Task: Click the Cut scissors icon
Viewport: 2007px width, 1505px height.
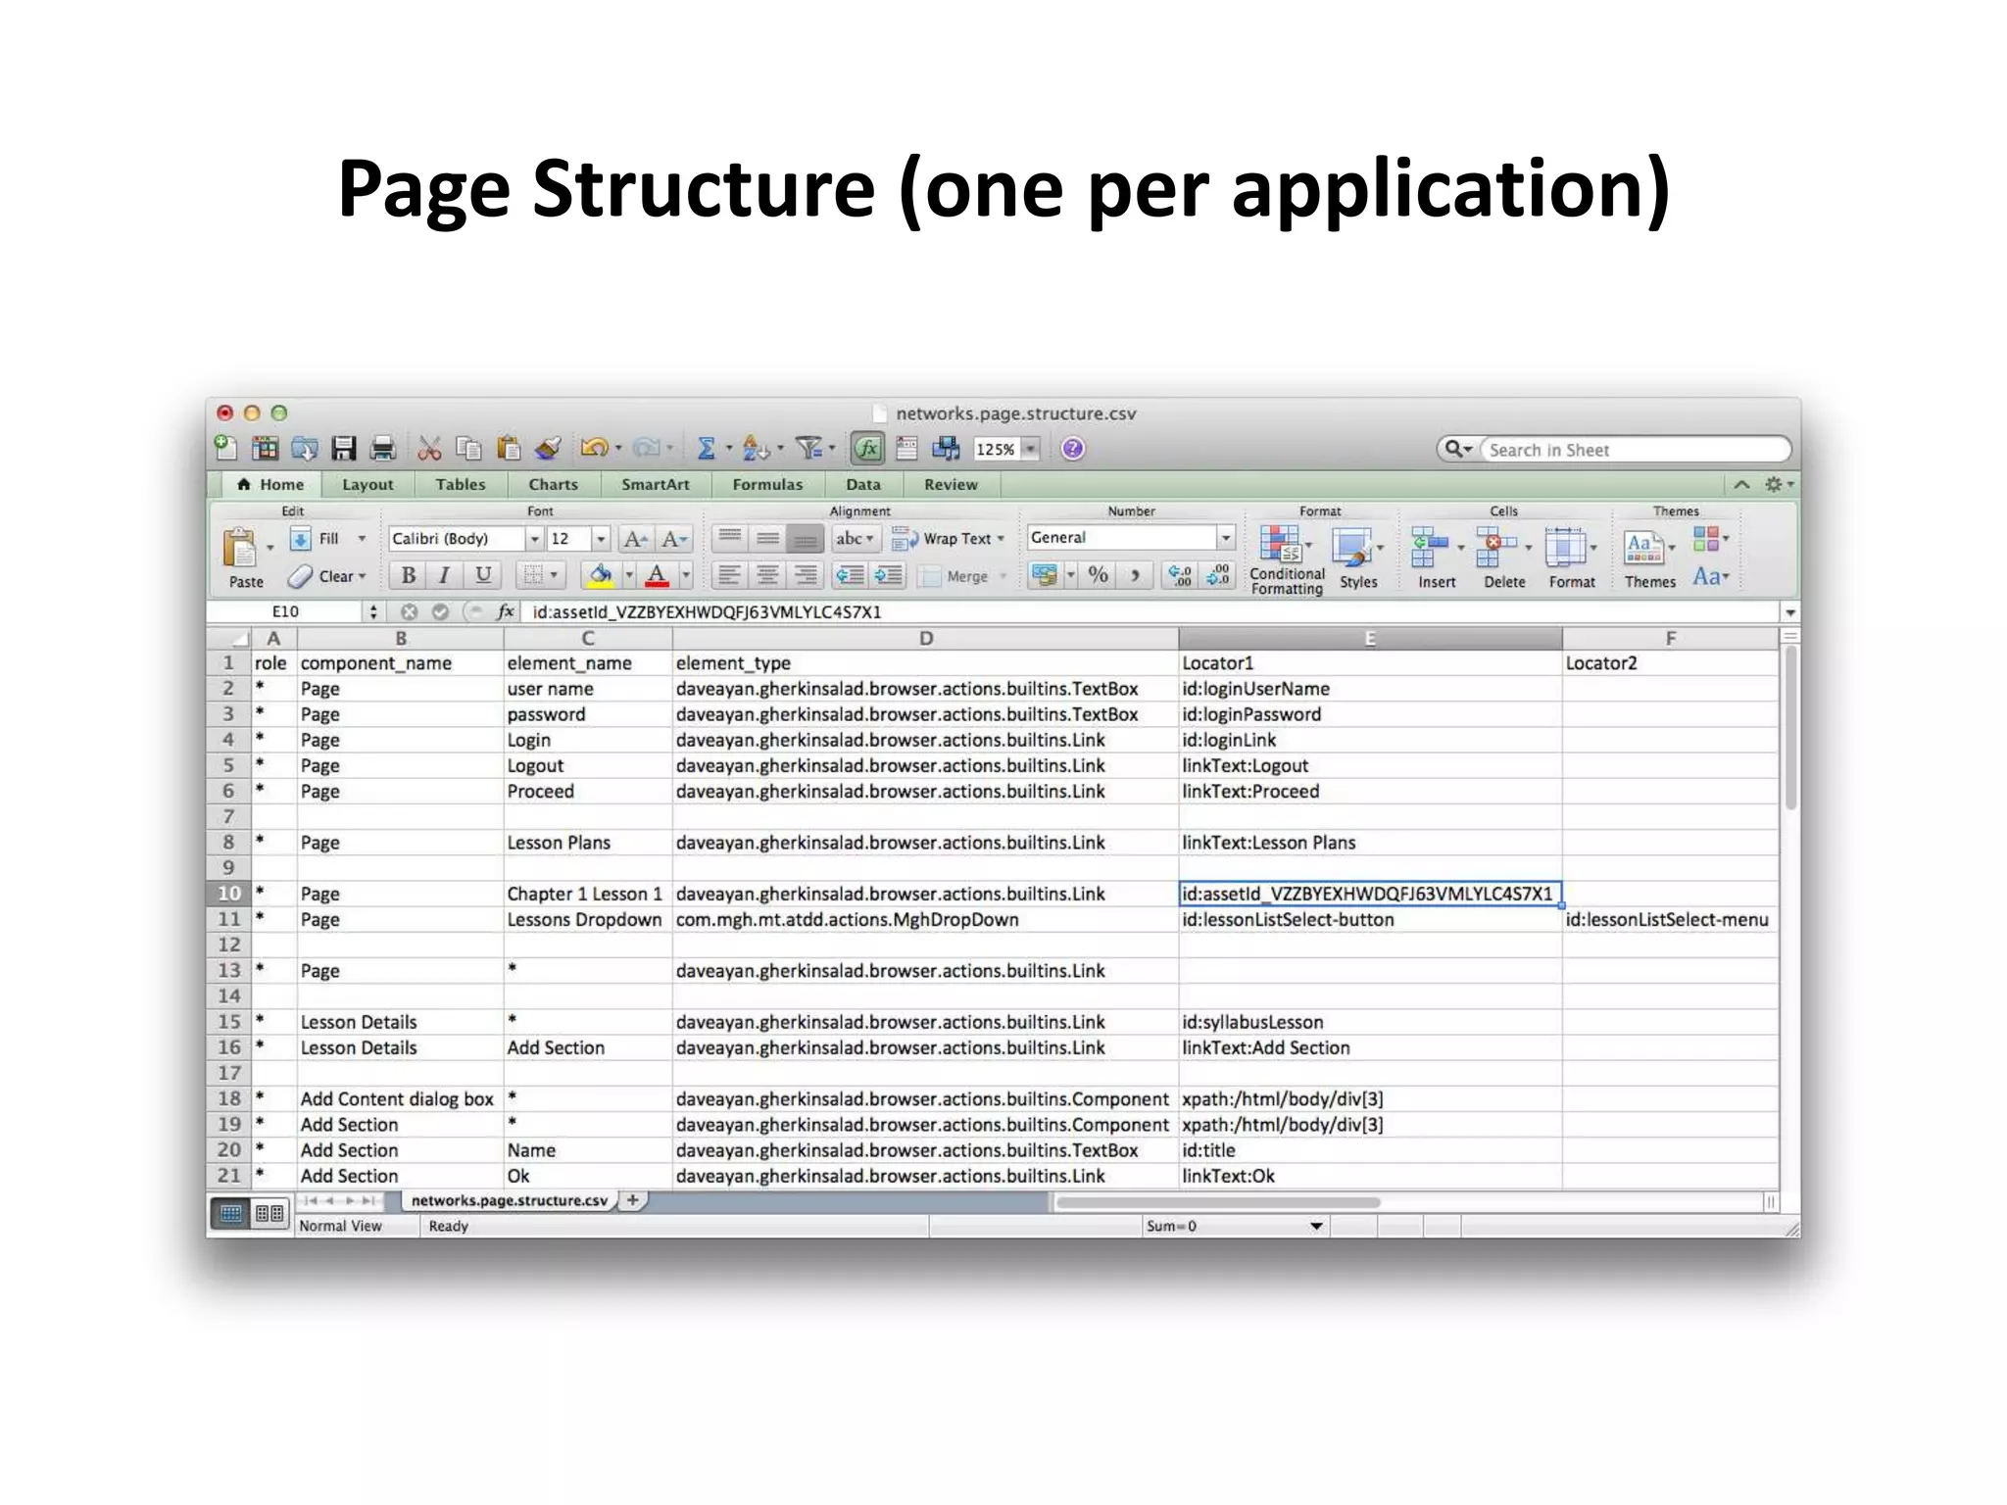Action: click(429, 449)
